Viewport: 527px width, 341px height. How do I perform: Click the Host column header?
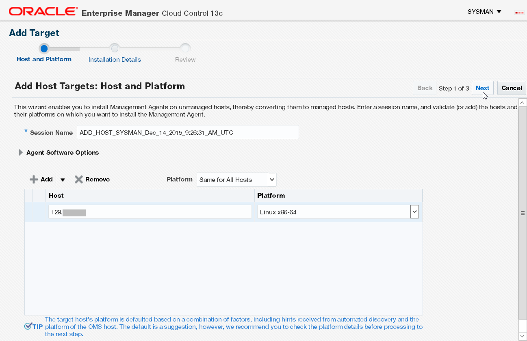pyautogui.click(x=150, y=195)
